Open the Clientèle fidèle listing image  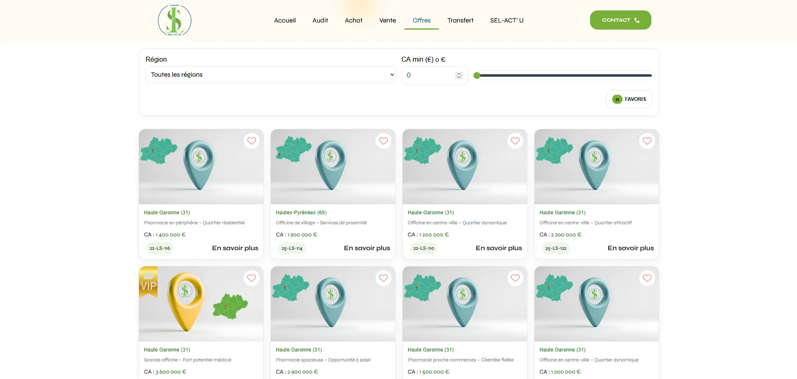point(465,304)
